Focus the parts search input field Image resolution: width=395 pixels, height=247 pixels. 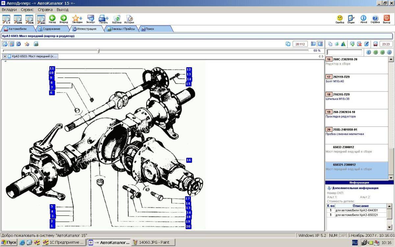[x=344, y=52]
